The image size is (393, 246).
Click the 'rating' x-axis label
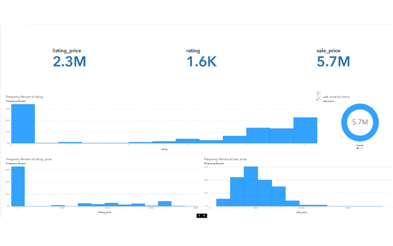coord(164,149)
